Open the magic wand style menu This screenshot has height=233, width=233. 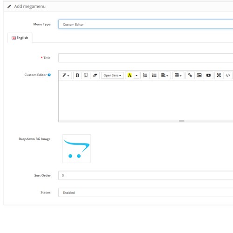66,75
